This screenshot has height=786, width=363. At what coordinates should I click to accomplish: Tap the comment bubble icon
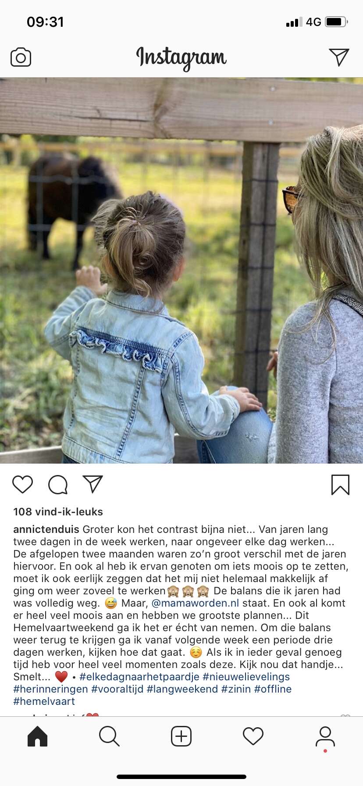[58, 484]
